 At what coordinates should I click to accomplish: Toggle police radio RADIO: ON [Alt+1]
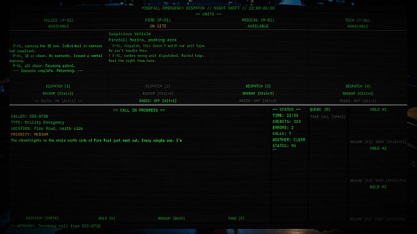pos(58,101)
